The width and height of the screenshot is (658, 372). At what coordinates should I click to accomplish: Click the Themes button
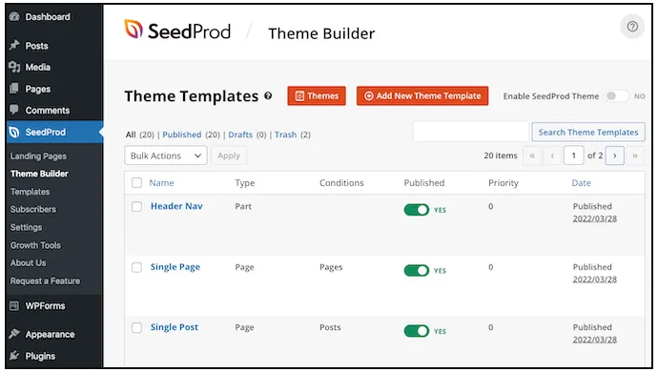(x=317, y=96)
